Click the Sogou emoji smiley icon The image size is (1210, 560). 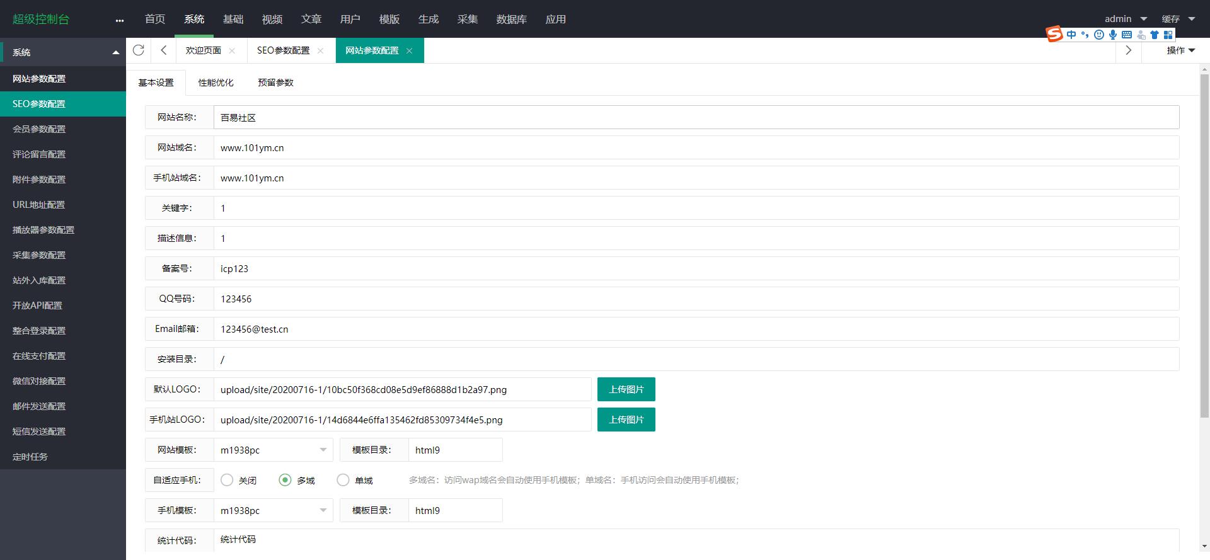(1099, 35)
